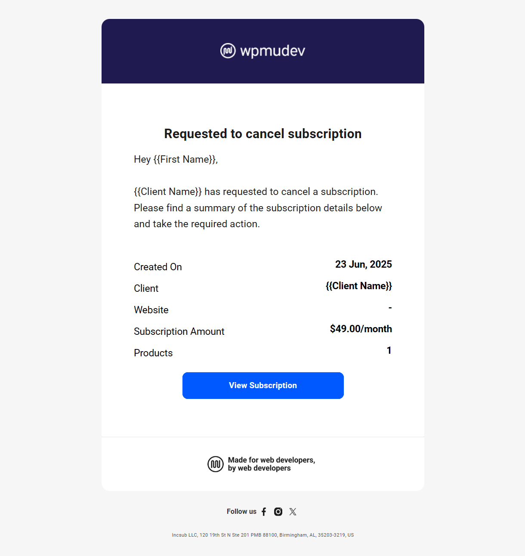Open the Instagram social icon
Viewport: 525px width, 556px height.
278,512
